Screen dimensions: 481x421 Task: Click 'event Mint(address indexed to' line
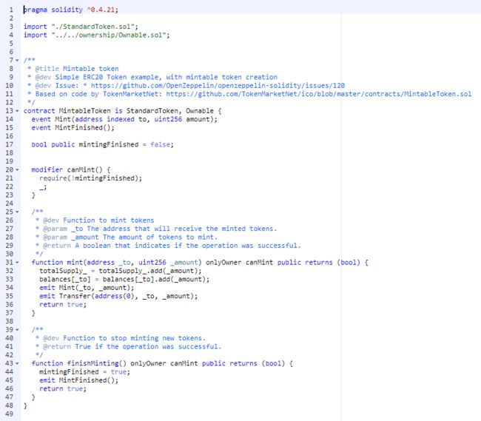(124, 119)
